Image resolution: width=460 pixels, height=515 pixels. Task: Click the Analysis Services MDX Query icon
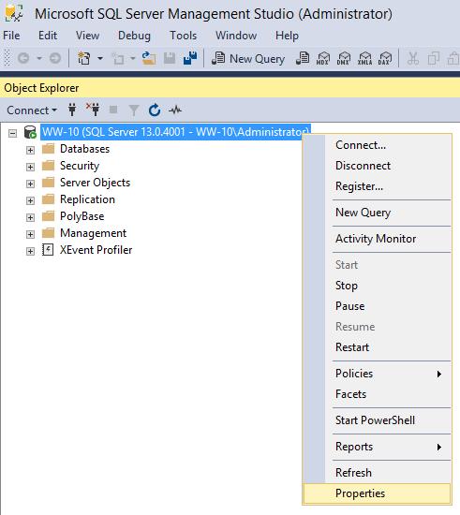(x=323, y=58)
